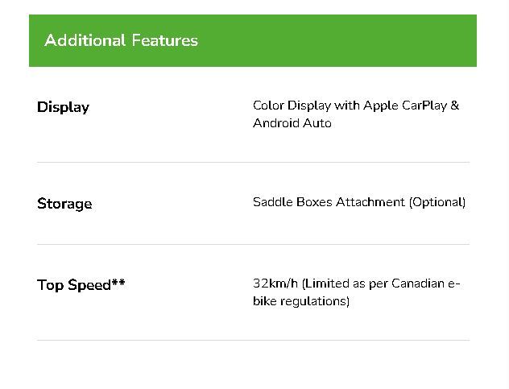509x389 pixels.
Task: Click the divider line below the Top Speed row
Action: coord(253,340)
